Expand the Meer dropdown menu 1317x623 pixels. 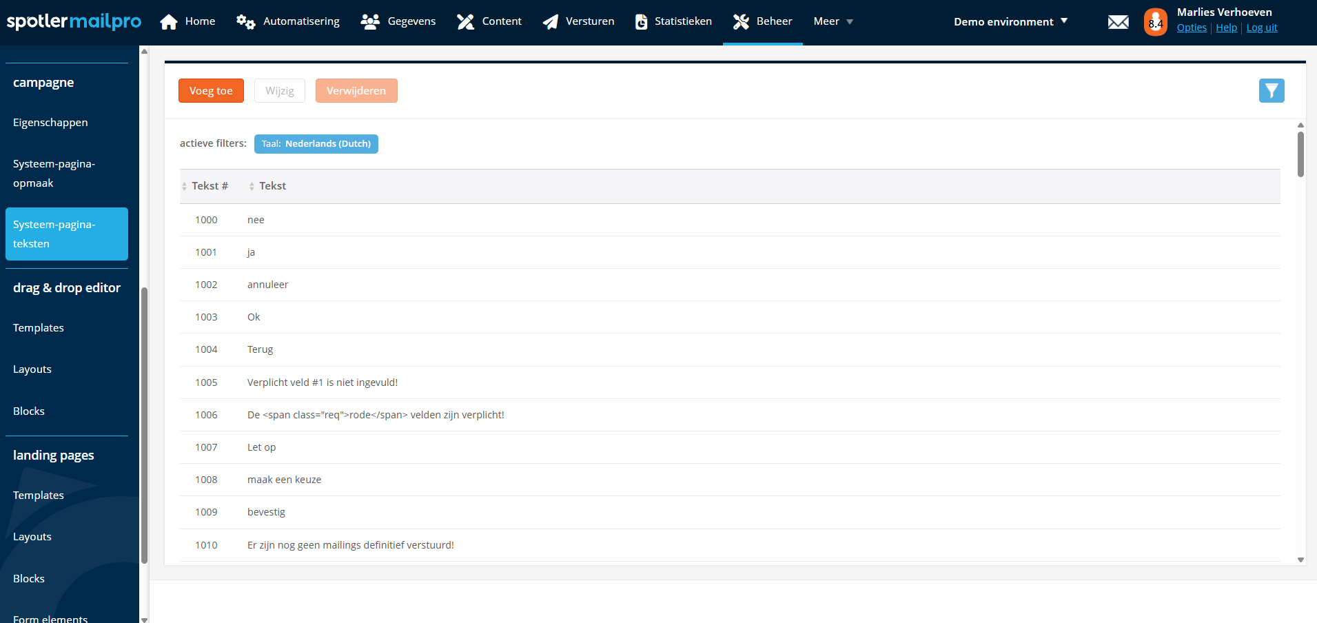[x=833, y=22]
